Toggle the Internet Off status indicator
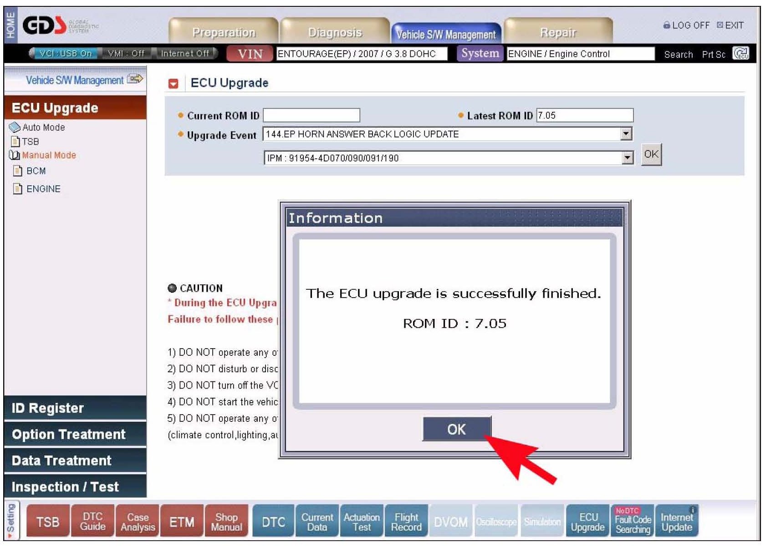Viewport: 771px width, 552px height. [184, 53]
